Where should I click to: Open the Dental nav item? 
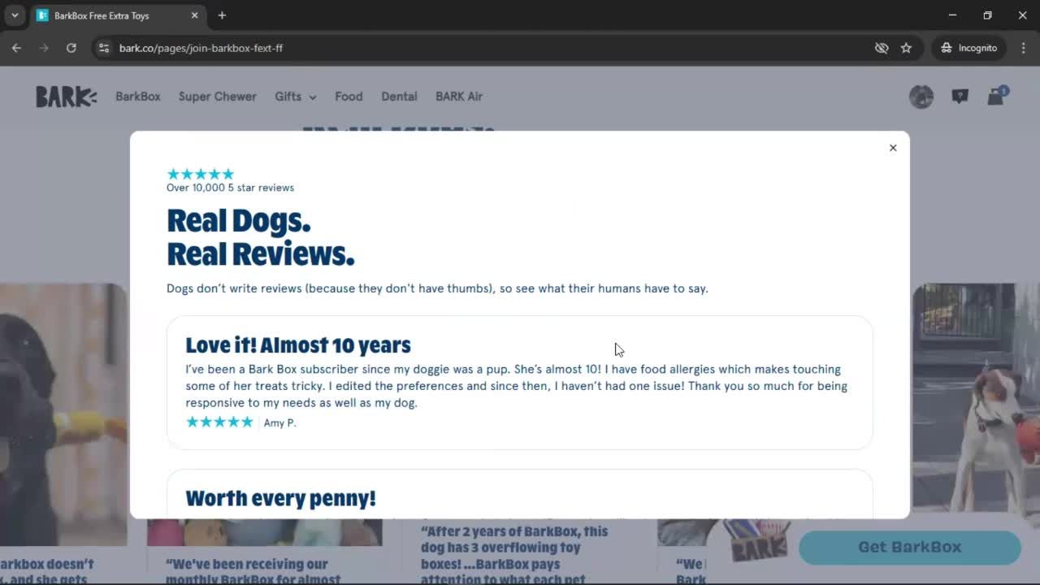(399, 97)
